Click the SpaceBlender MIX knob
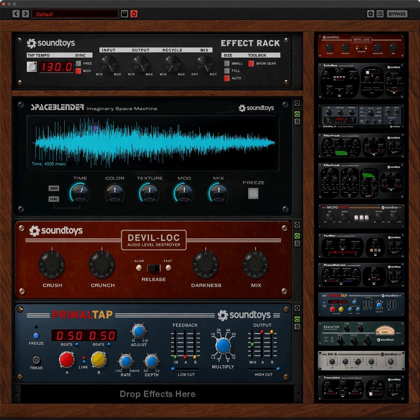Image resolution: width=420 pixels, height=420 pixels. (219, 193)
